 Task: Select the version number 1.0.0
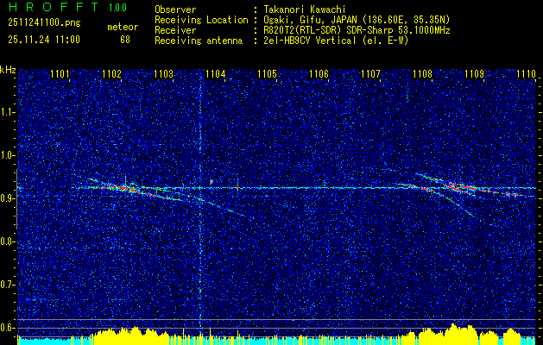[x=117, y=8]
